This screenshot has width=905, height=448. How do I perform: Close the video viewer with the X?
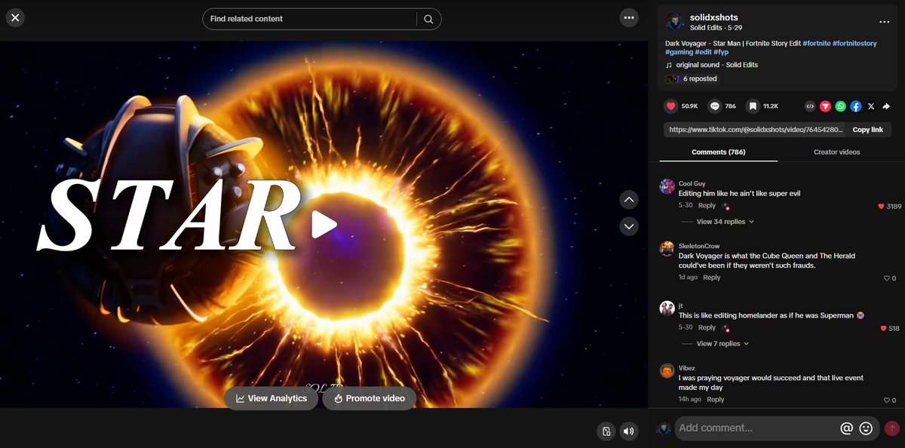(15, 17)
